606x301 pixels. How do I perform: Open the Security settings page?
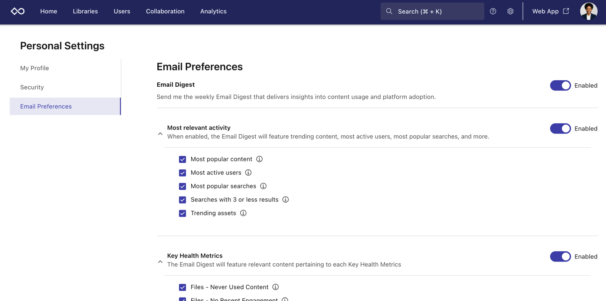coord(32,87)
